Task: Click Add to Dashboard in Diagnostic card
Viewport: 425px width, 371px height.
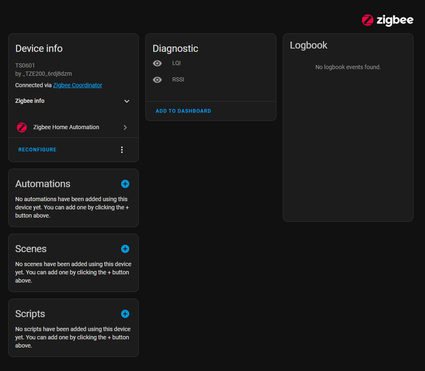Action: click(x=183, y=111)
